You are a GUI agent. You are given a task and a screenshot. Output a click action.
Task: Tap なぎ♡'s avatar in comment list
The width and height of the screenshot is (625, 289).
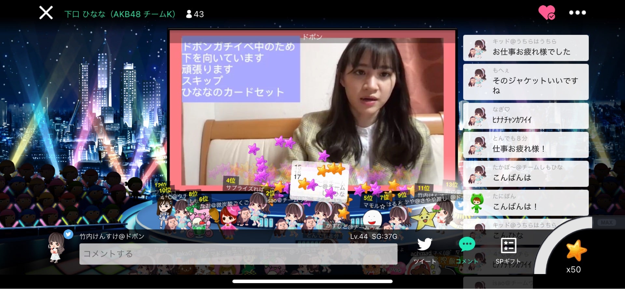tap(477, 117)
